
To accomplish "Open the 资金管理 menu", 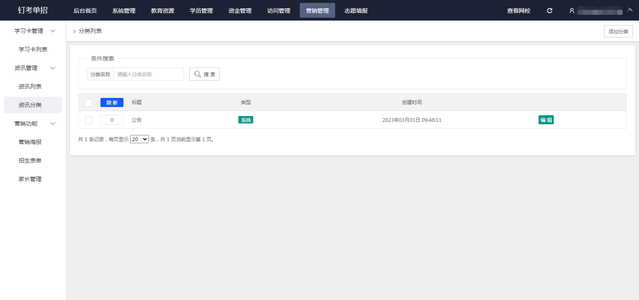I will [x=240, y=11].
